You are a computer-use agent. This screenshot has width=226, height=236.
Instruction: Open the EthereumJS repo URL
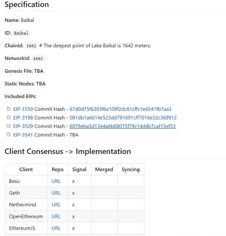(x=56, y=228)
